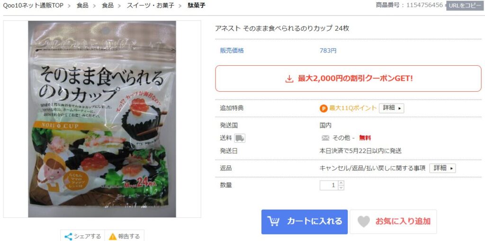Get the 最大2,000円 discount coupon

(x=348, y=78)
